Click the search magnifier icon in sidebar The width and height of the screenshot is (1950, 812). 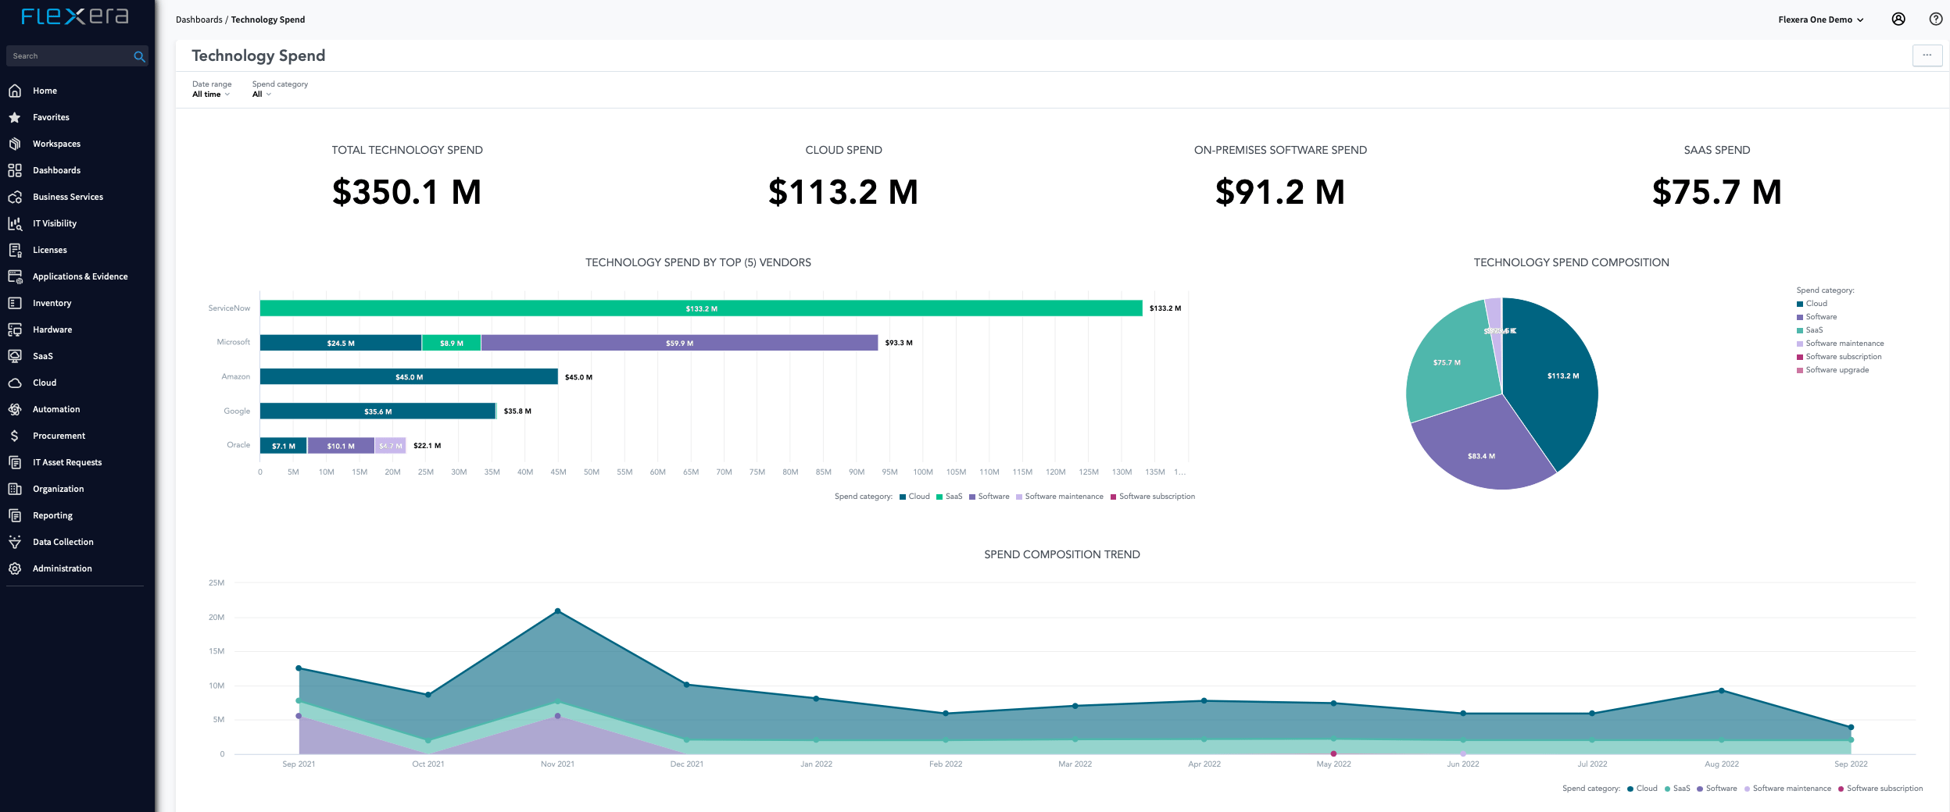coord(139,56)
